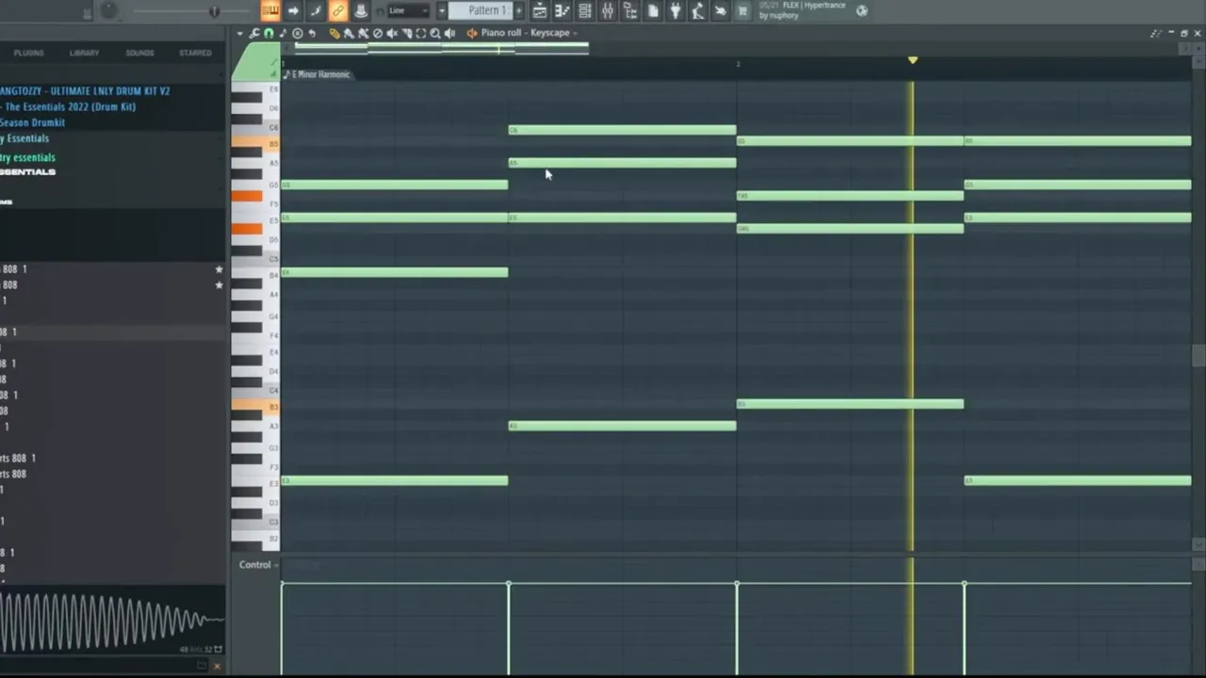Select the Mute tool speaker icon

pos(392,34)
